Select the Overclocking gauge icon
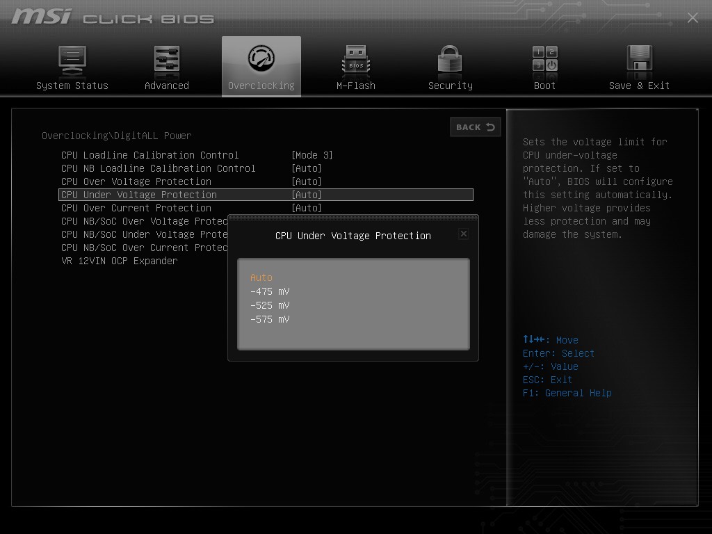The width and height of the screenshot is (712, 534). click(261, 58)
